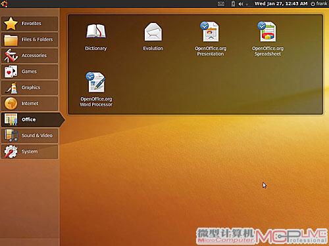Click the date and time clock
This screenshot has width=329, height=246.
(x=281, y=4)
